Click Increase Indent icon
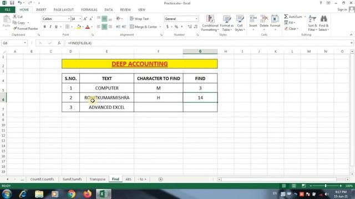355x199 pixels. (x=124, y=27)
